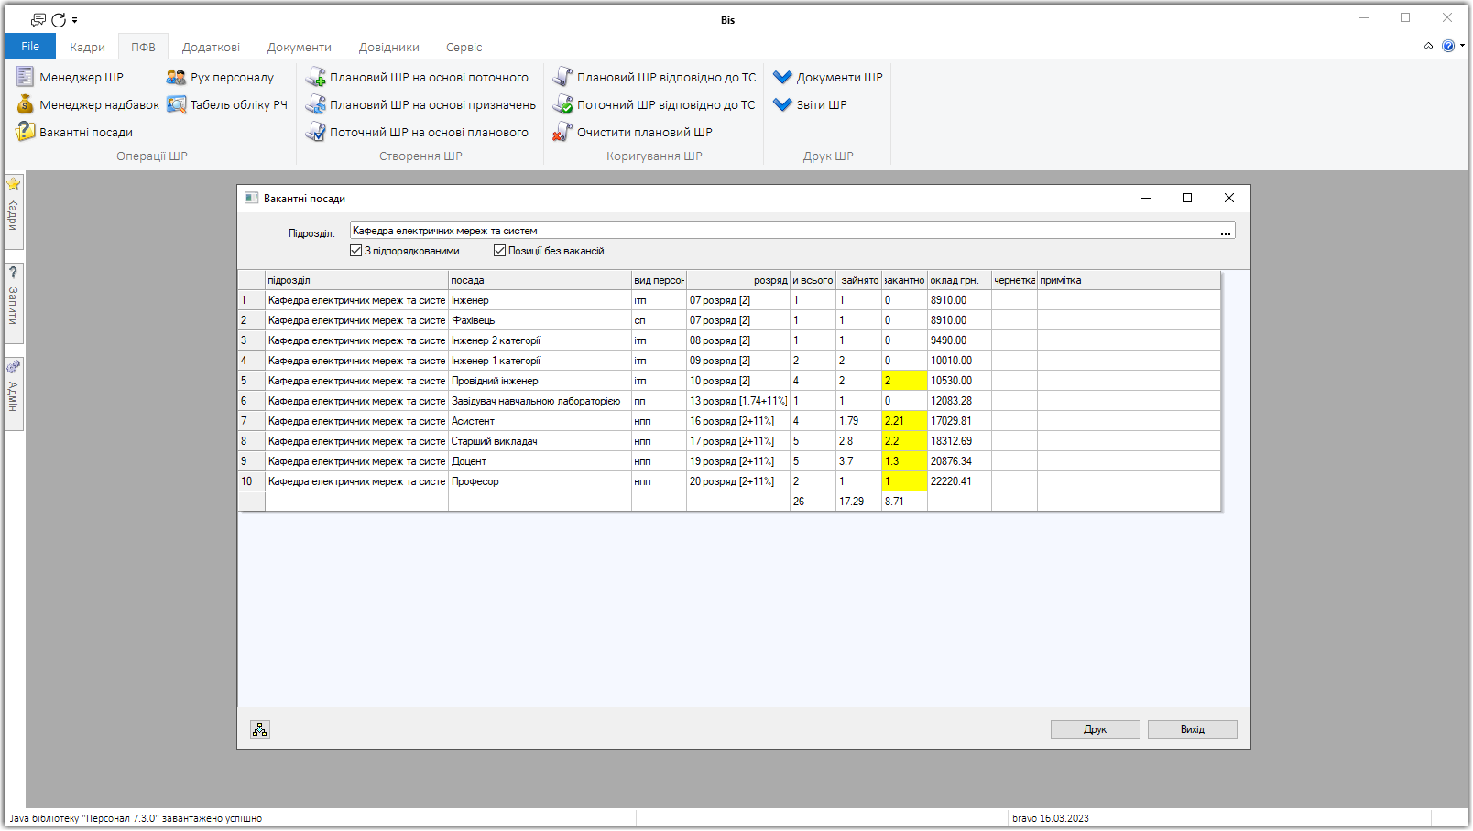Open File menu

tap(30, 46)
